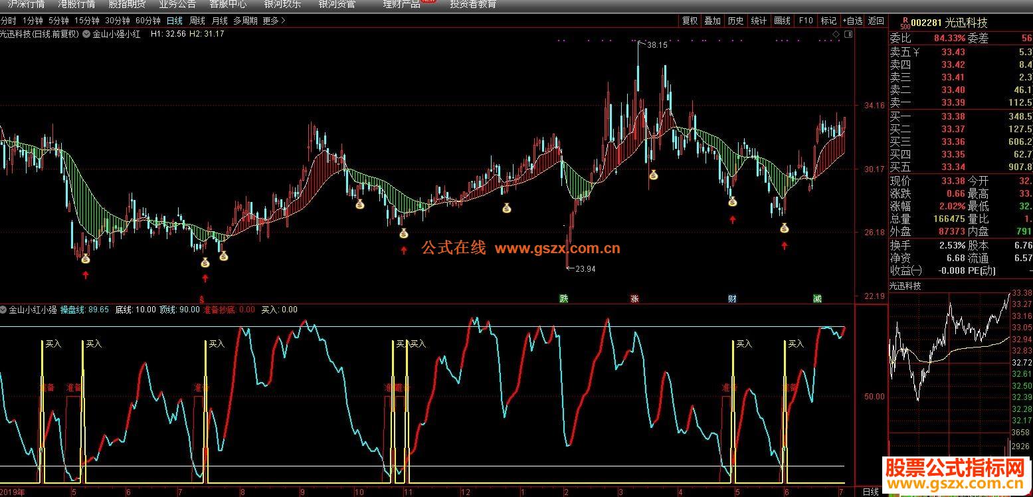Viewport: 1033px width, 497px height.
Task: Click the green 跌 marker on the chart axis
Action: (564, 298)
